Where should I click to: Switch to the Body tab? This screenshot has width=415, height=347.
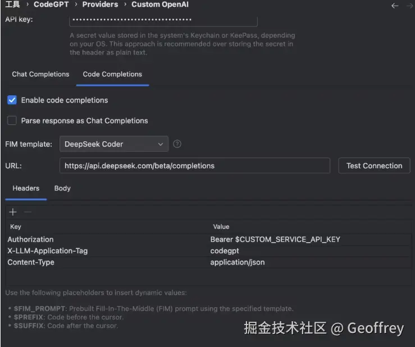(x=62, y=188)
